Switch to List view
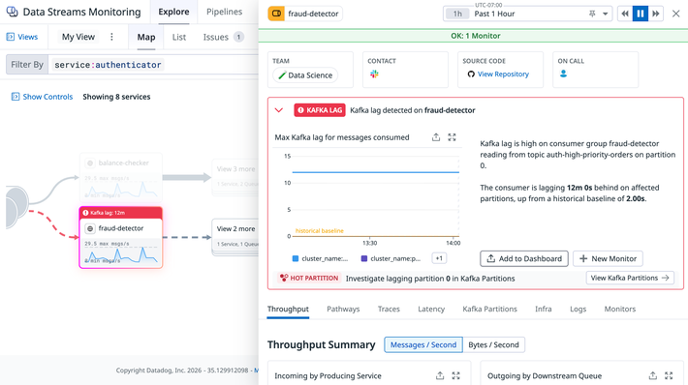The width and height of the screenshot is (688, 385). [x=179, y=37]
